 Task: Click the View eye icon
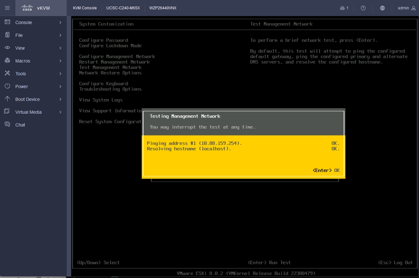coord(7,48)
